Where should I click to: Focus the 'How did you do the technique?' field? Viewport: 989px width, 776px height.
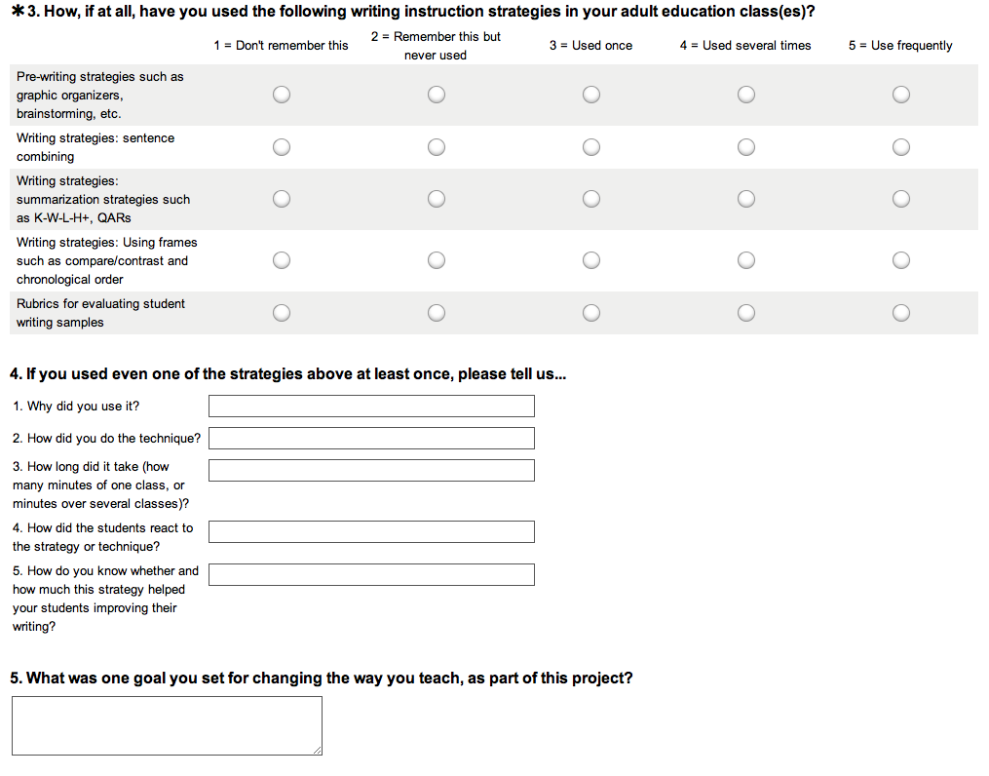(371, 438)
